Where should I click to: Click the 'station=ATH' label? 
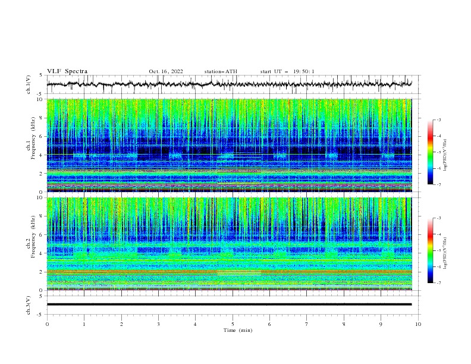[x=221, y=71]
